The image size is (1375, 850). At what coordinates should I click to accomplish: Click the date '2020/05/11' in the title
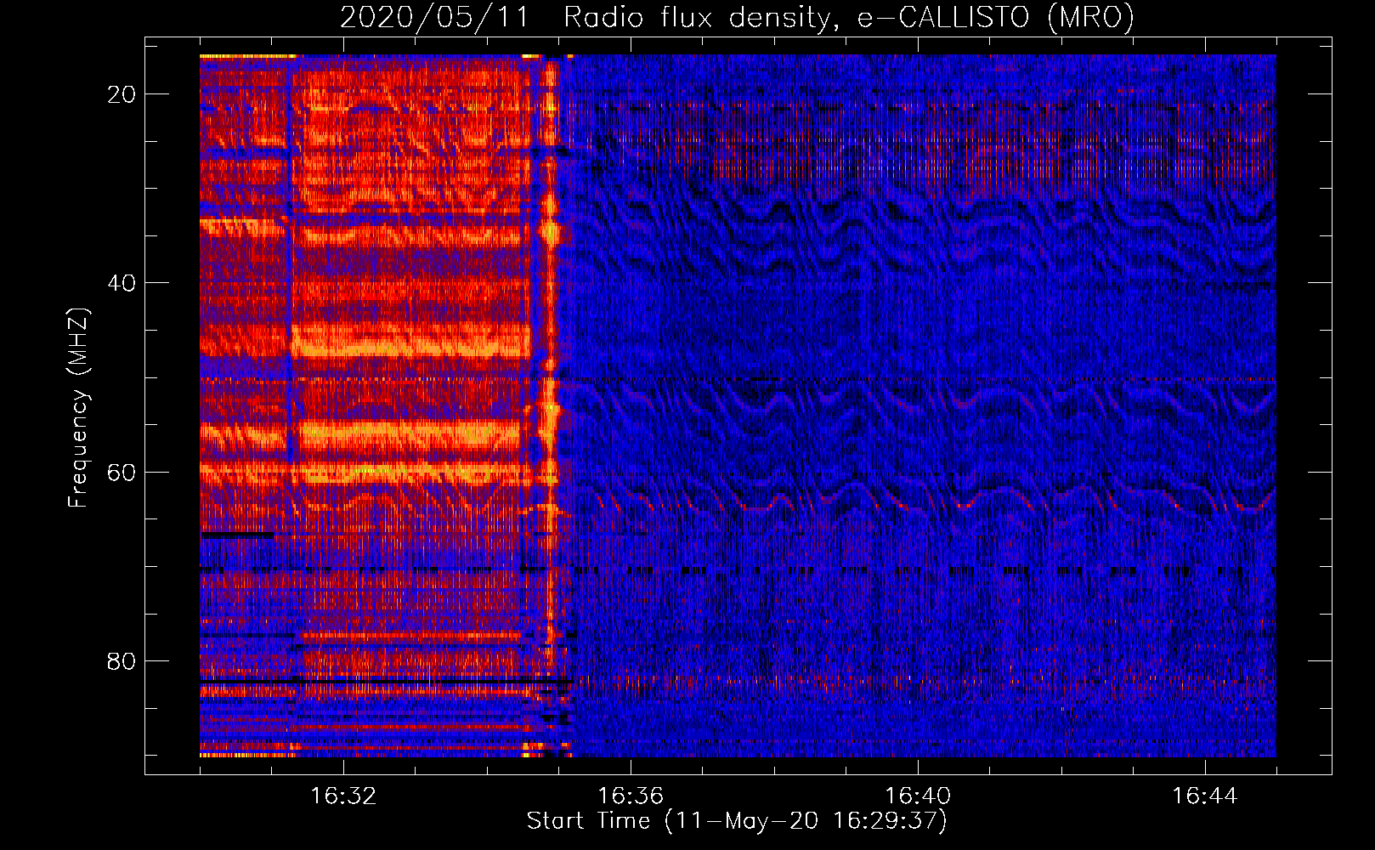tap(433, 17)
